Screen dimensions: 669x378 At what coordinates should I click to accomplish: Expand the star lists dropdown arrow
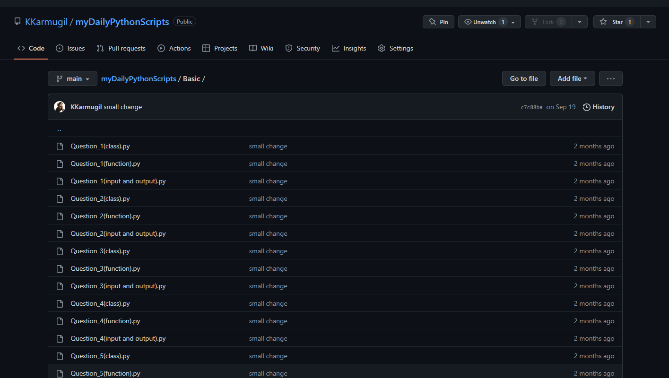[648, 22]
